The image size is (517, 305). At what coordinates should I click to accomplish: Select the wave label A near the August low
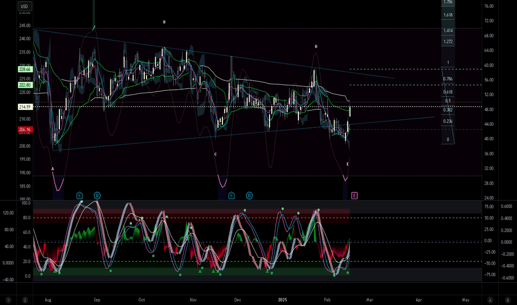pyautogui.click(x=53, y=169)
